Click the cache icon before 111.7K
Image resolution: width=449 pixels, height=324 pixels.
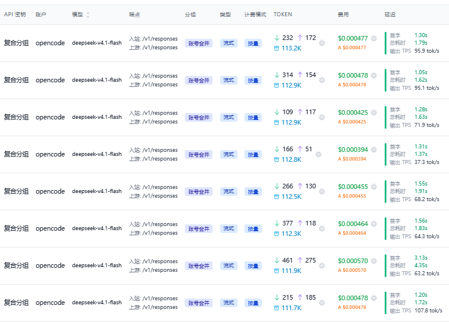click(x=276, y=308)
